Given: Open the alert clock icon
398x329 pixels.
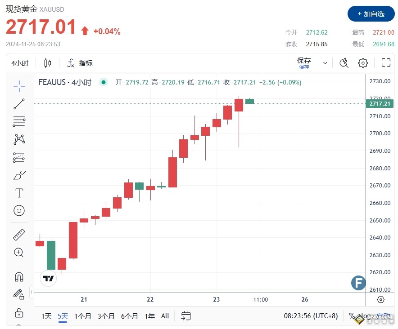Looking at the screenshot, I should 344,63.
